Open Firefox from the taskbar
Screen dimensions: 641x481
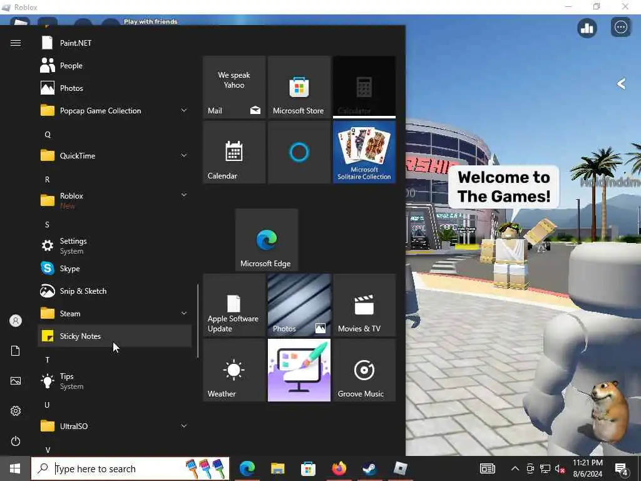pyautogui.click(x=339, y=468)
